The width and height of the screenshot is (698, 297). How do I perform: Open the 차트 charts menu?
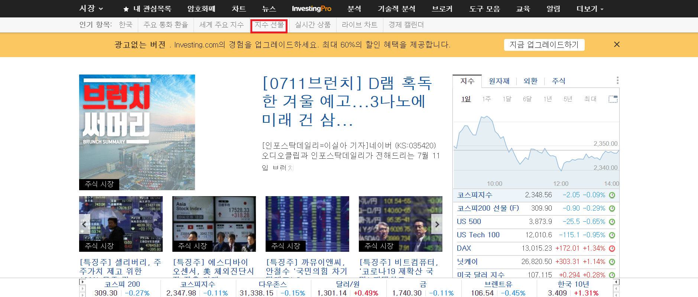[x=238, y=9]
